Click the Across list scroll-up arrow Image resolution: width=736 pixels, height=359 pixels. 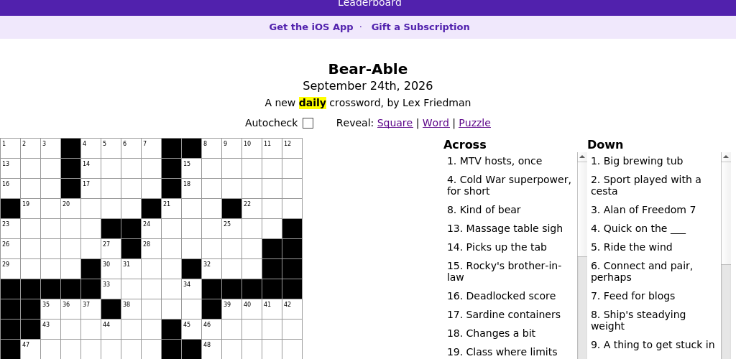pyautogui.click(x=582, y=157)
